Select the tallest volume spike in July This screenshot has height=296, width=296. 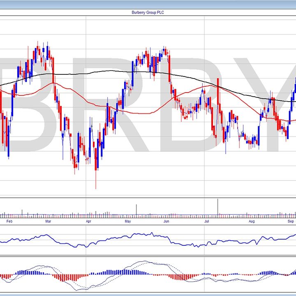(x=217, y=208)
